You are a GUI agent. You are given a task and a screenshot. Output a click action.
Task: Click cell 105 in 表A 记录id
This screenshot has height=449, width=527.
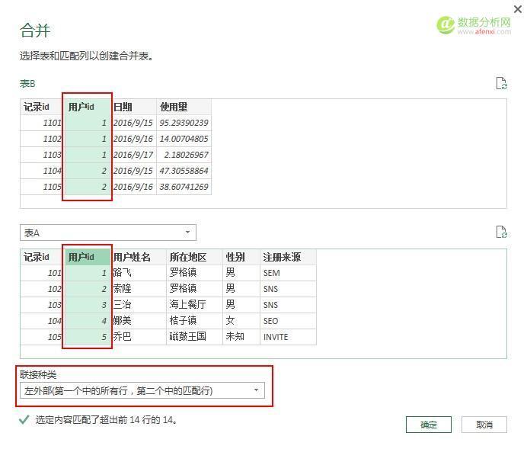42,337
